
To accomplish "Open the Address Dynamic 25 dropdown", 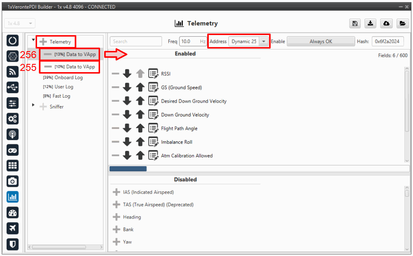I will tap(263, 42).
